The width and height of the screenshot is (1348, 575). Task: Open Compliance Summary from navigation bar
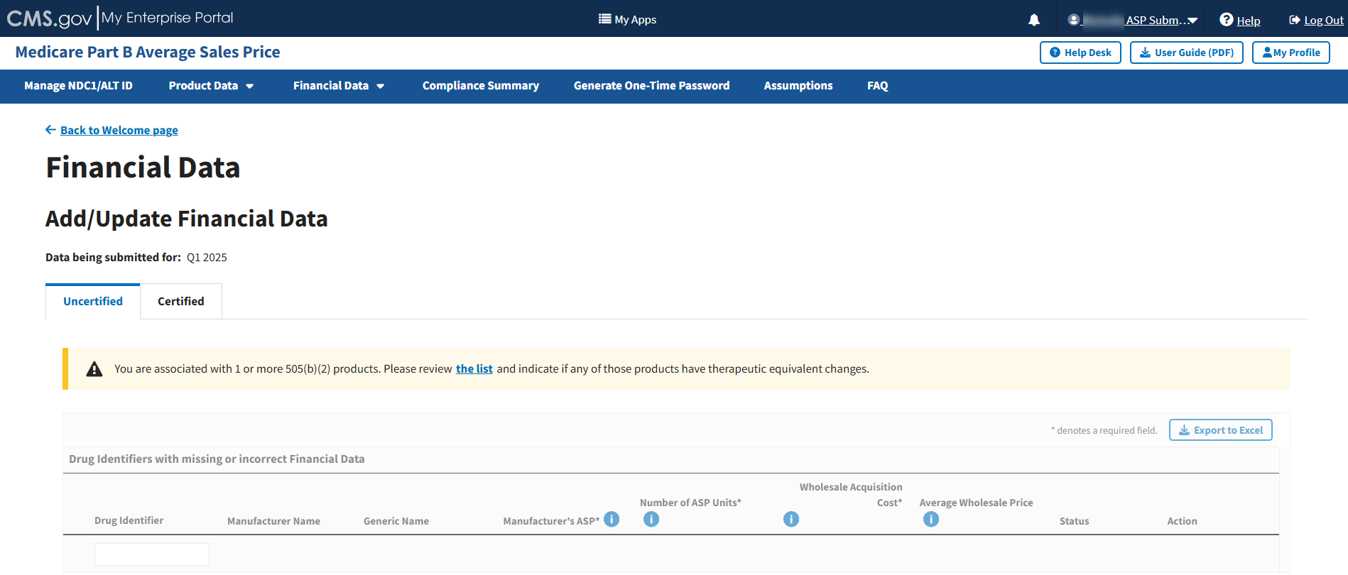click(x=480, y=86)
